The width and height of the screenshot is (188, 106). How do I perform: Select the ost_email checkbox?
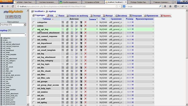pos(33,47)
